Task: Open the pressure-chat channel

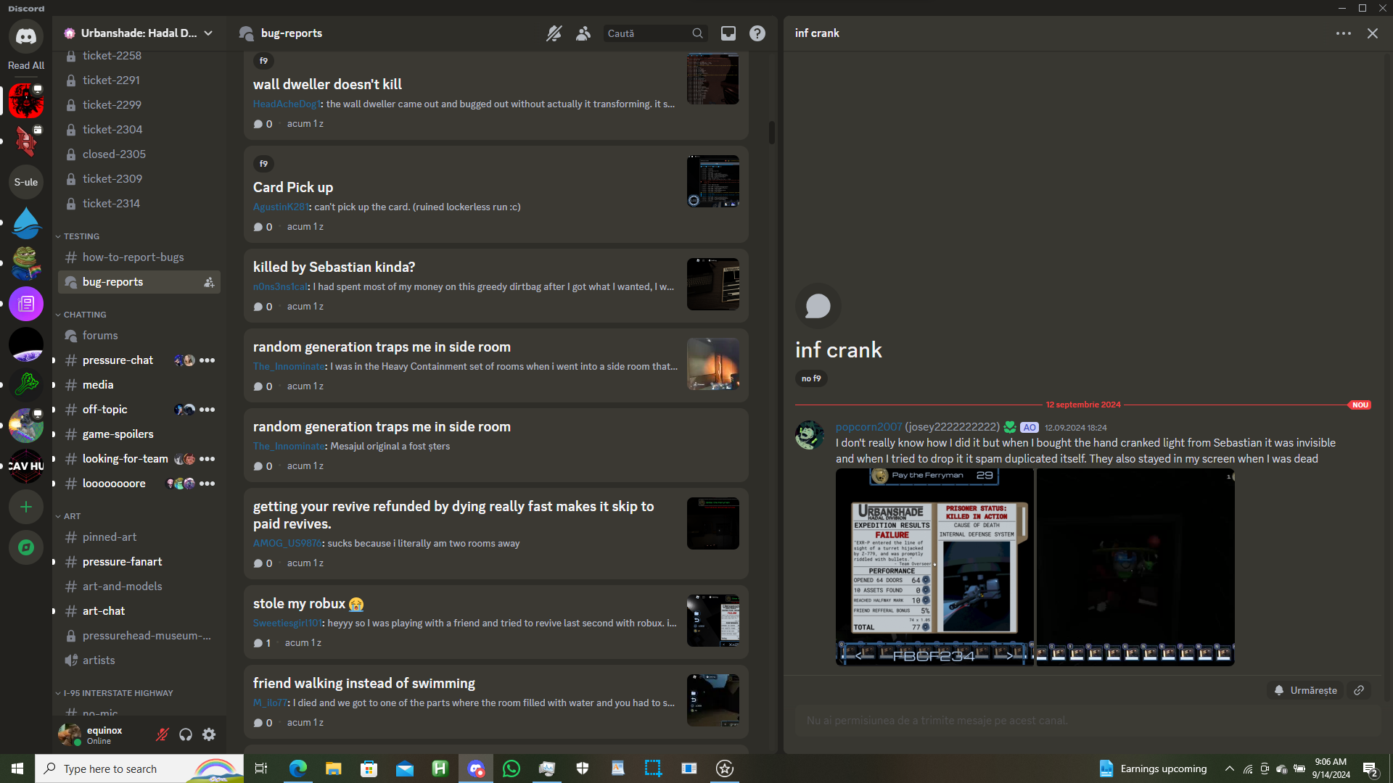Action: [x=118, y=360]
